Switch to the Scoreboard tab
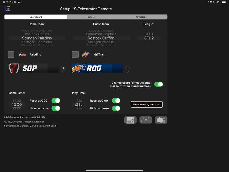229x172 pixels. pos(36,17)
